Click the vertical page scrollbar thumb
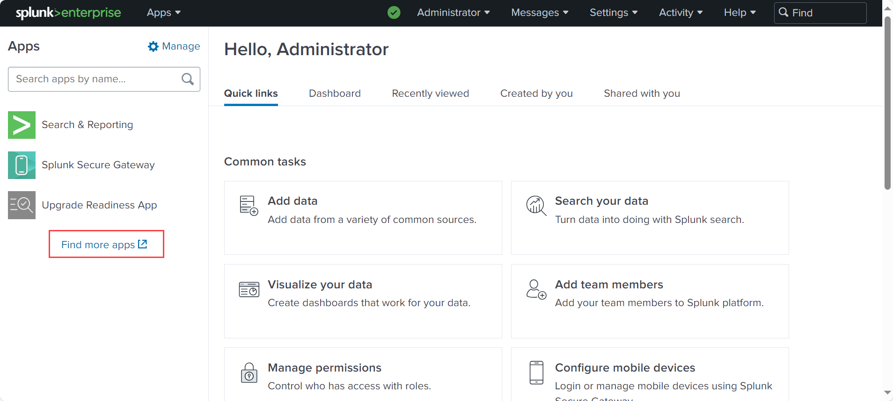893x401 pixels. click(x=887, y=103)
